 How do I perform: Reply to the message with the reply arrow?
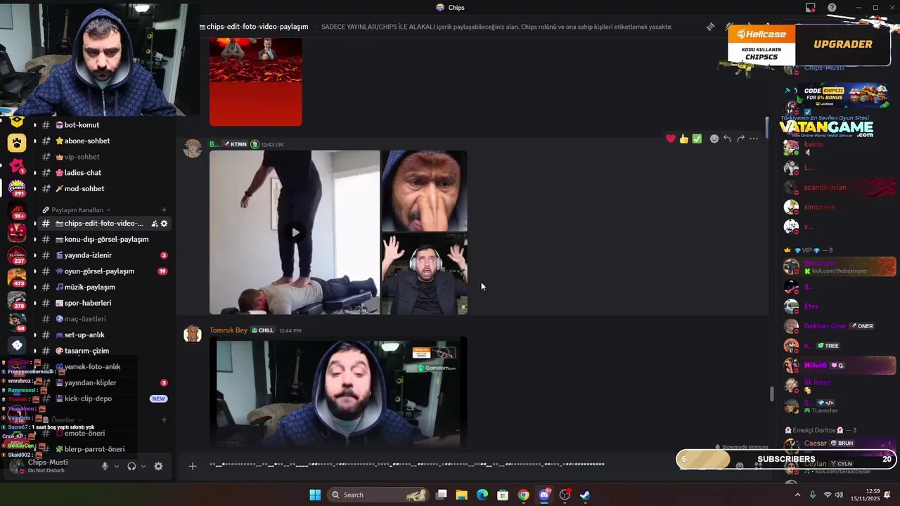click(727, 139)
